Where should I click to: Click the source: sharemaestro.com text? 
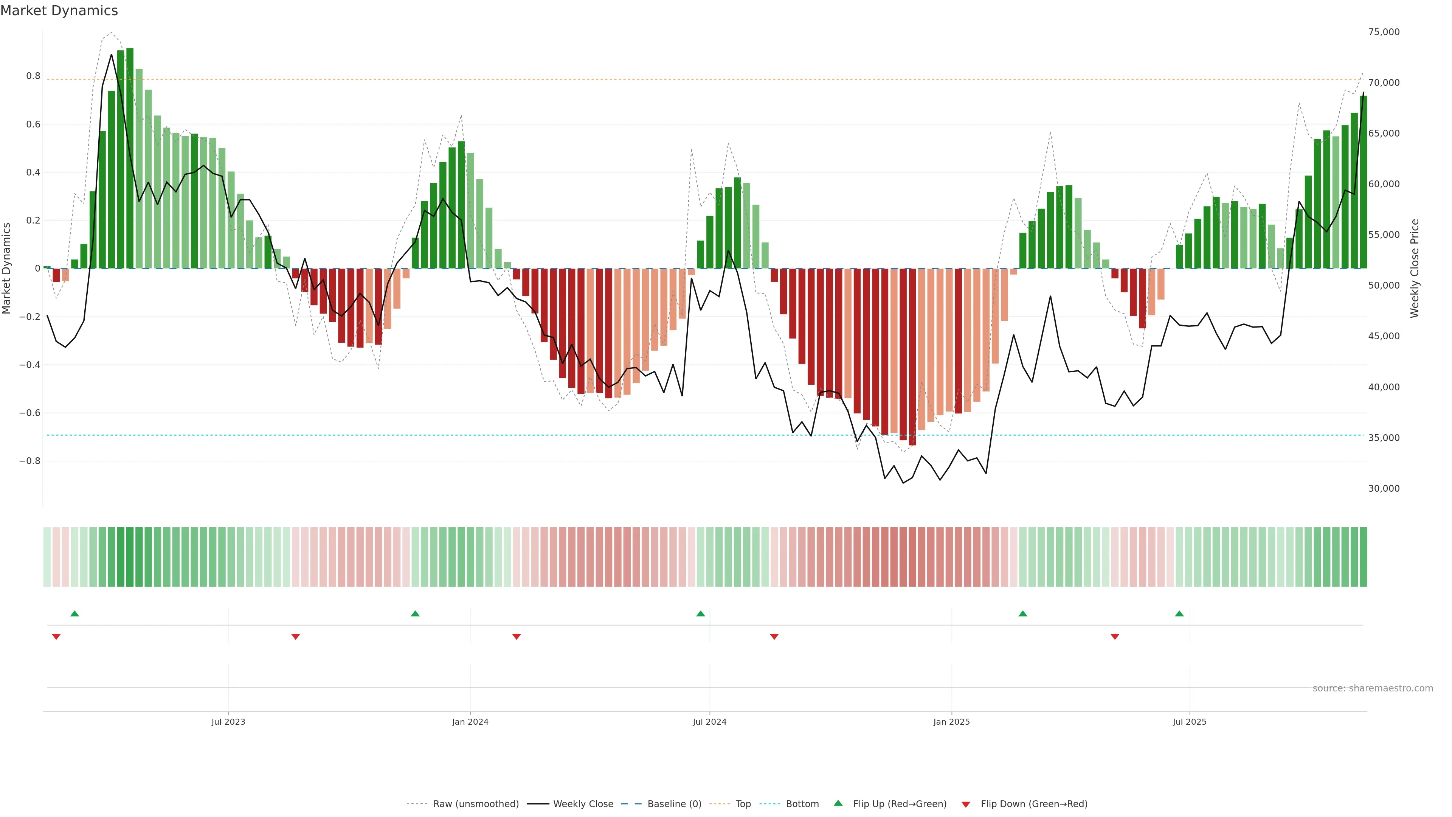coord(1373,688)
